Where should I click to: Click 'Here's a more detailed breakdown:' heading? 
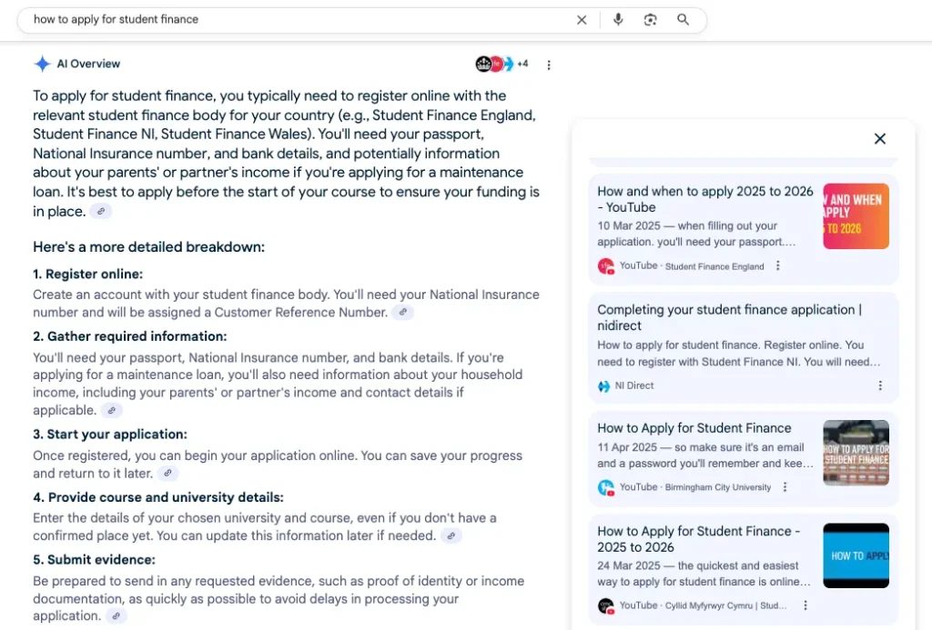tap(148, 247)
